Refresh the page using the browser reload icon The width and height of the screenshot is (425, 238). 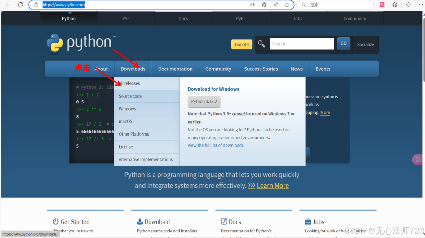coord(21,5)
